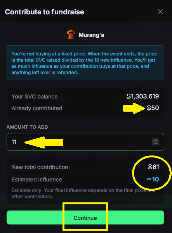Click the already contributed amount of 50
Image resolution: width=172 pixels, height=233 pixels.
153,108
